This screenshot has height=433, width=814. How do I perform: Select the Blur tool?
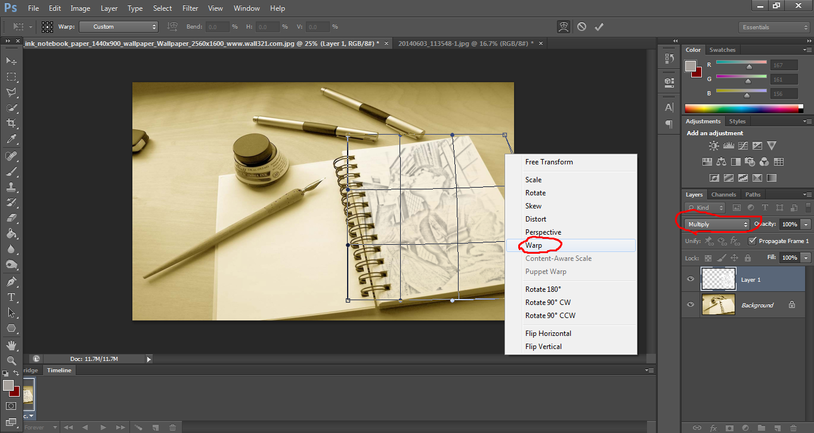(x=11, y=249)
